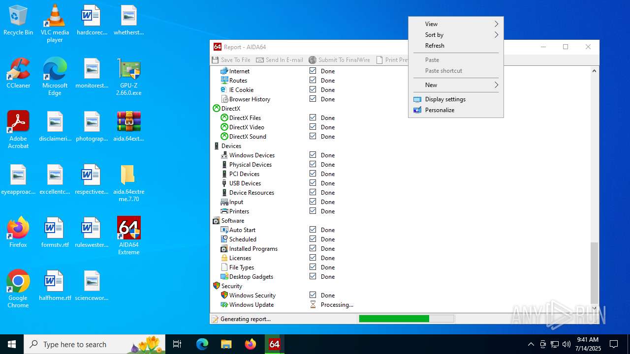Click the Routes network icon
The height and width of the screenshot is (354, 630).
pyautogui.click(x=224, y=81)
